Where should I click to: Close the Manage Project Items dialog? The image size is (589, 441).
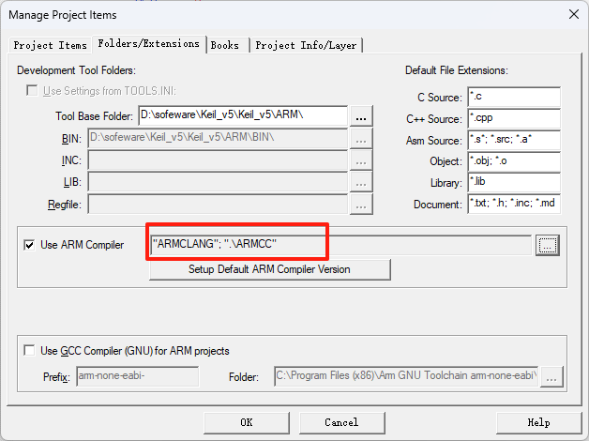click(x=574, y=15)
